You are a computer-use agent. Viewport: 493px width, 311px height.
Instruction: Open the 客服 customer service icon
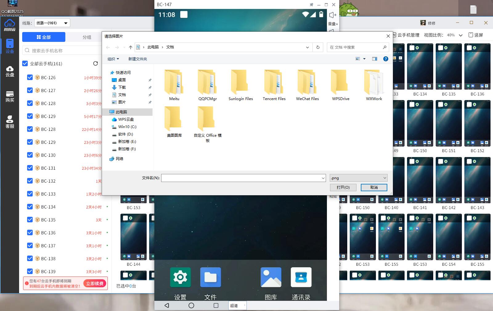[x=10, y=122]
